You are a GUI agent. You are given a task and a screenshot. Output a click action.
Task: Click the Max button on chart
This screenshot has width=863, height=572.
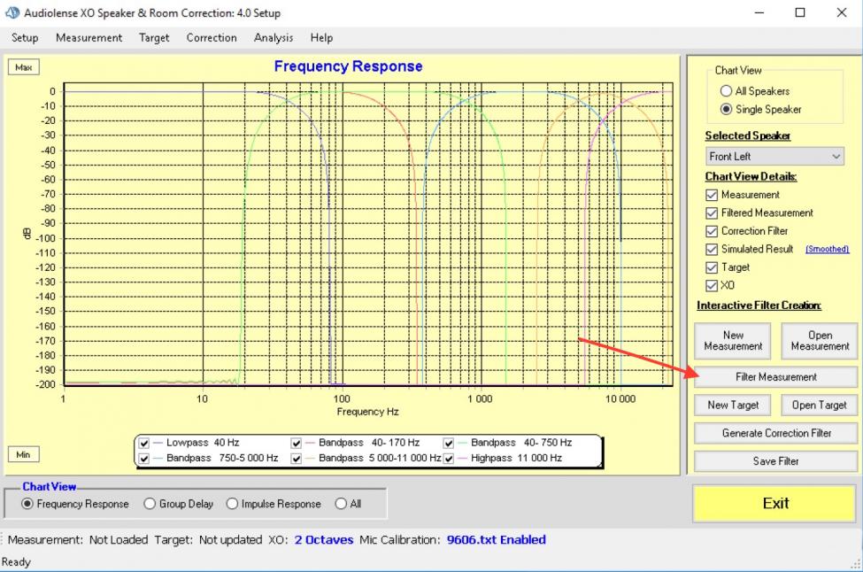24,67
